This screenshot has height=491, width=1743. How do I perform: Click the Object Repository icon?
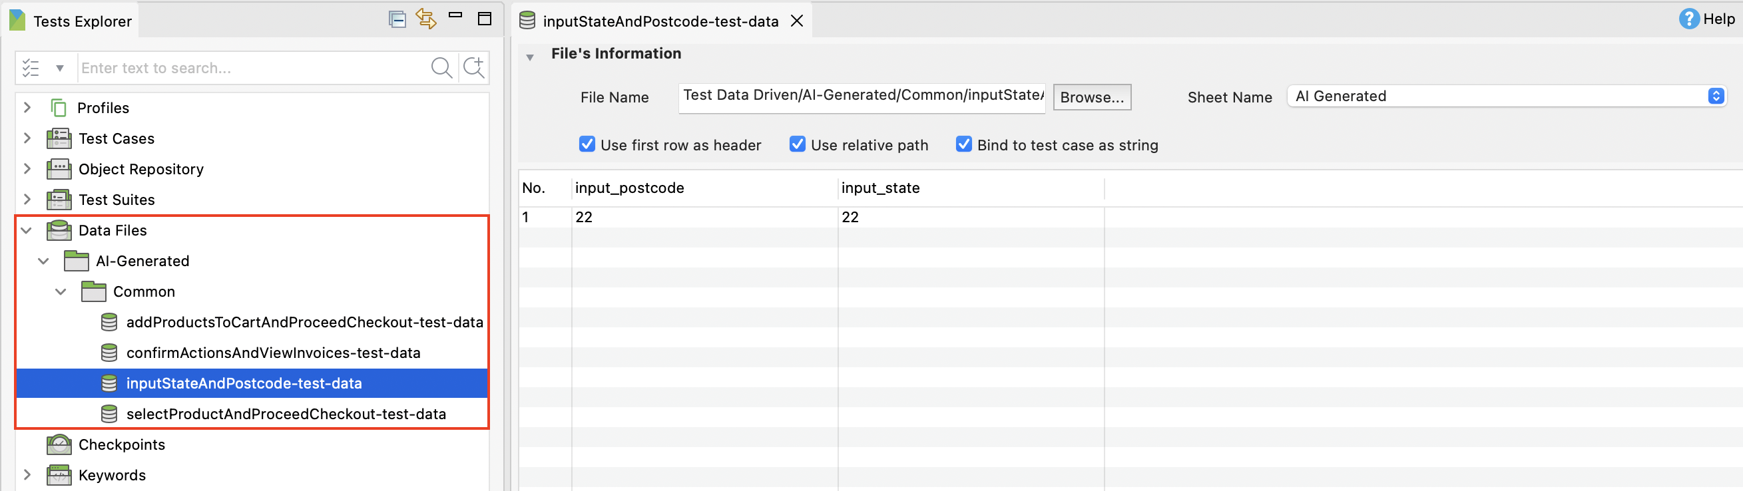coord(59,169)
